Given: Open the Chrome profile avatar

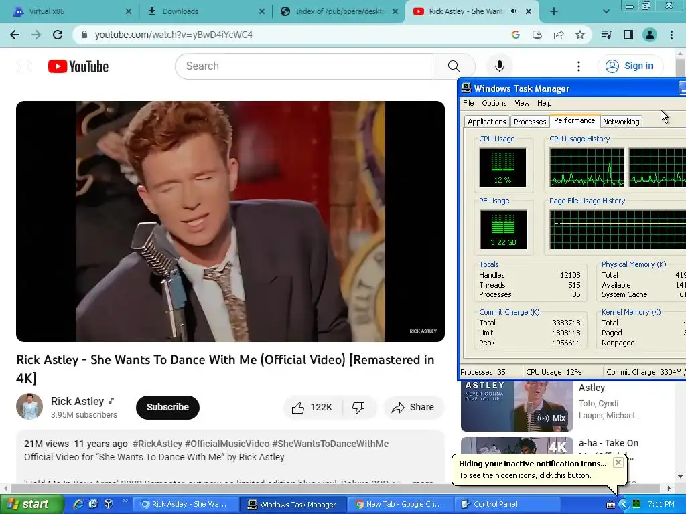Looking at the screenshot, I should click(x=650, y=35).
